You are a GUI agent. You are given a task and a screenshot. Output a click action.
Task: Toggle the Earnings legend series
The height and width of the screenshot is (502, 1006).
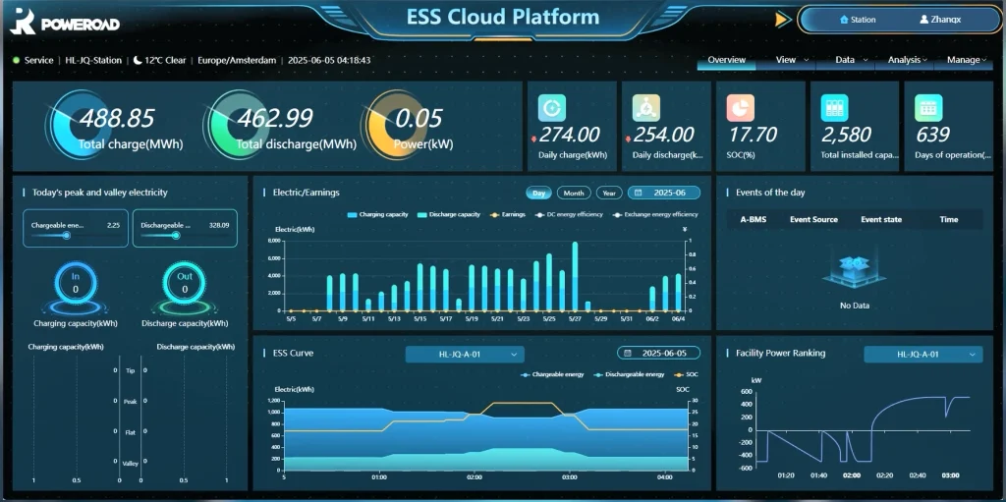[x=507, y=214]
